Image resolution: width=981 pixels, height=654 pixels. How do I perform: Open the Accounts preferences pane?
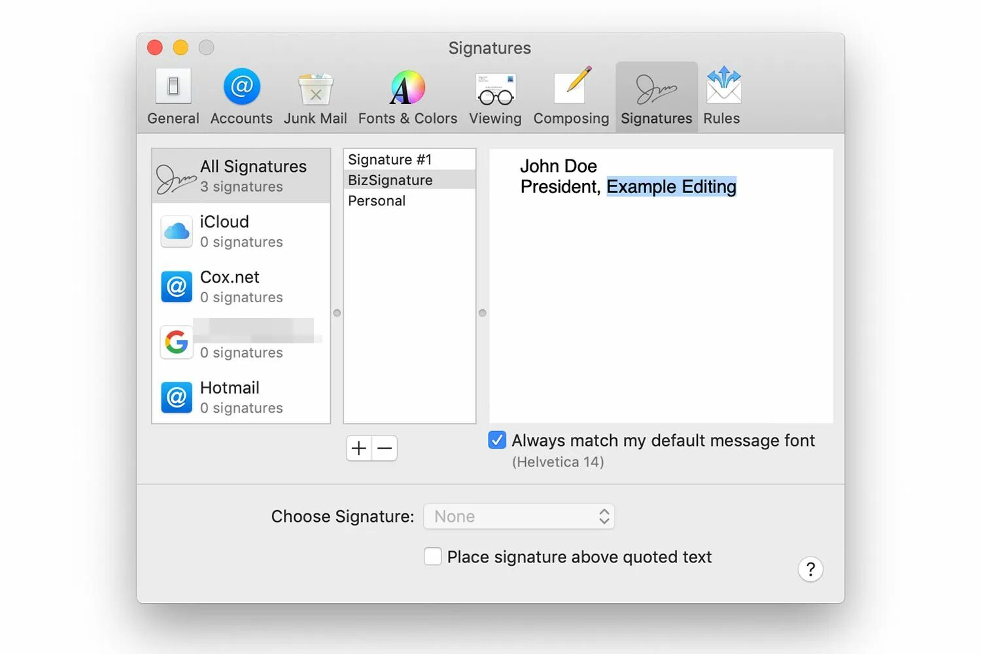(x=241, y=97)
